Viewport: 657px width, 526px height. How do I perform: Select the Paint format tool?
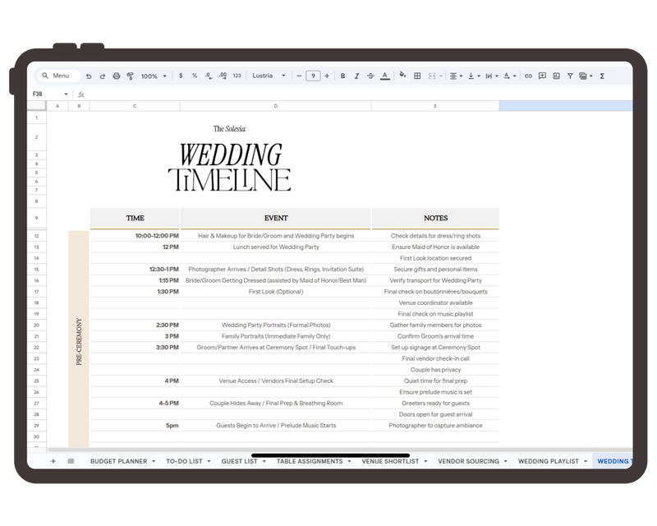click(130, 76)
